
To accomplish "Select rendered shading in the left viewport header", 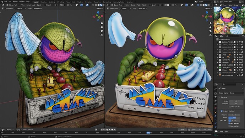I will click(103, 5).
